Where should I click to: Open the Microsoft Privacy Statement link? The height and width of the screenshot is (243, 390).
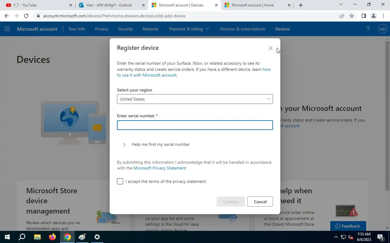[x=160, y=168]
